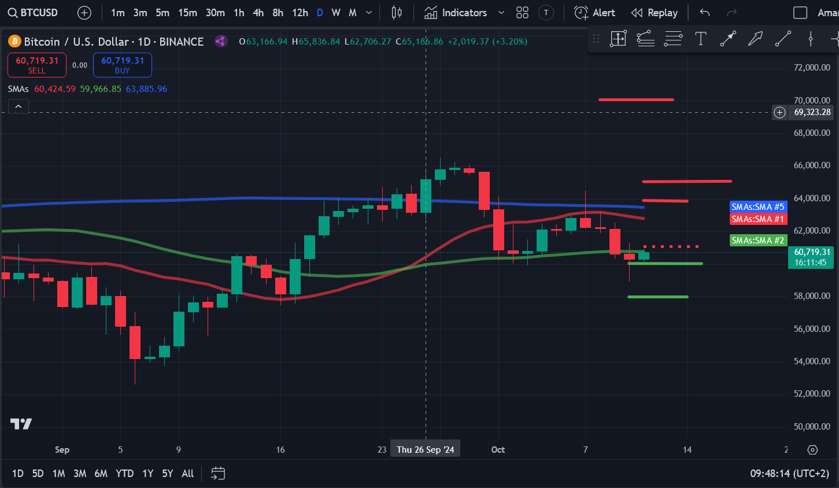Set date range to 6M
The width and height of the screenshot is (839, 488).
tap(101, 474)
